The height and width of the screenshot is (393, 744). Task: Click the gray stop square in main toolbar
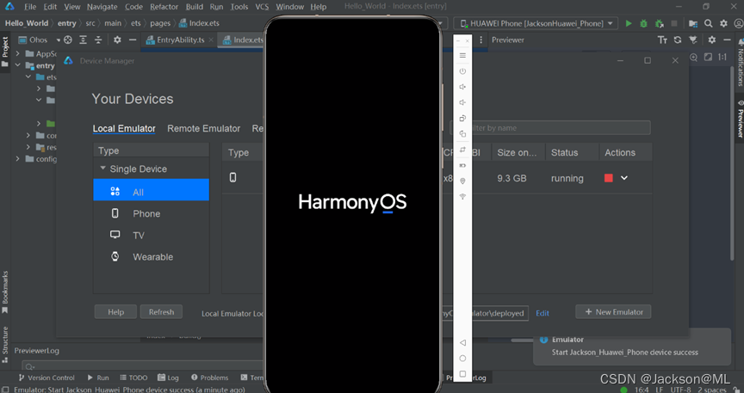click(x=673, y=23)
